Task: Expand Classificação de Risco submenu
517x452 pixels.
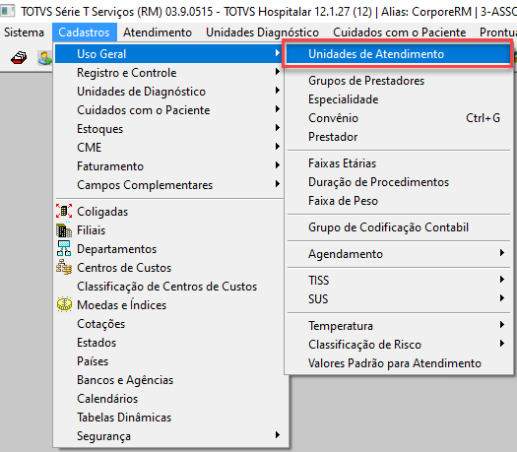Action: pos(398,345)
